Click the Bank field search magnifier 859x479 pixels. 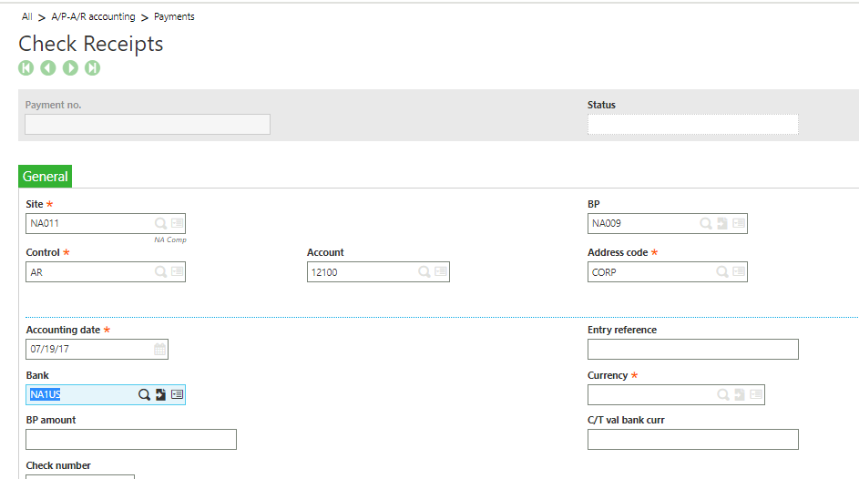click(144, 394)
